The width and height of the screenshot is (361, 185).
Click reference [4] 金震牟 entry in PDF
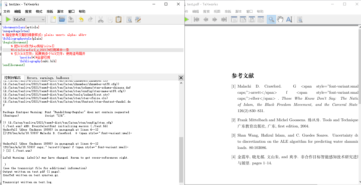295,160
